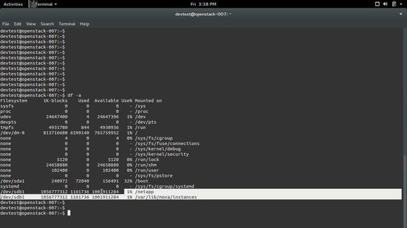Image resolution: width=407 pixels, height=228 pixels.
Task: Click the '1K-blocks' column header
Action: [55, 101]
